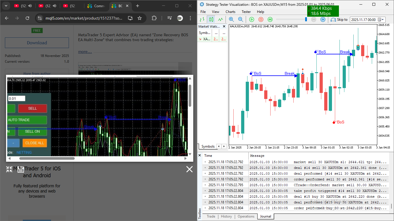Open the 'More from author' link
394x221 pixels.
pyautogui.click(x=37, y=74)
